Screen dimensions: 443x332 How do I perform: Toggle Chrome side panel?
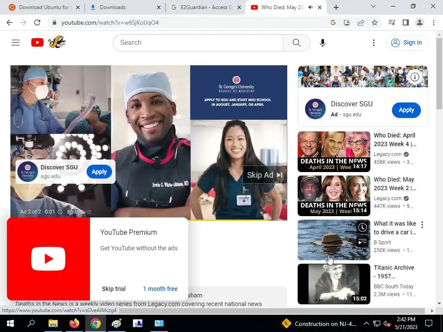[405, 22]
